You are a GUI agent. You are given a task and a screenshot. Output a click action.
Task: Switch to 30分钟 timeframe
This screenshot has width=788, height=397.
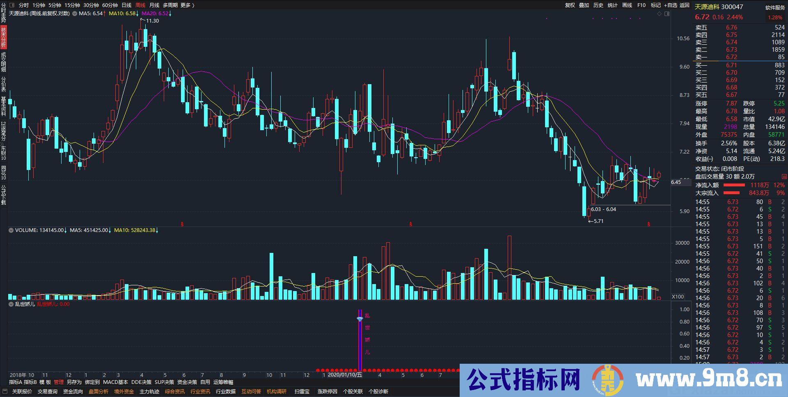[91, 5]
